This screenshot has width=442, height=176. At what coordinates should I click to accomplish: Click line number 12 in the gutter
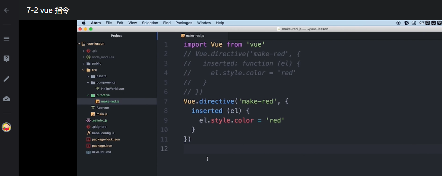(x=164, y=148)
